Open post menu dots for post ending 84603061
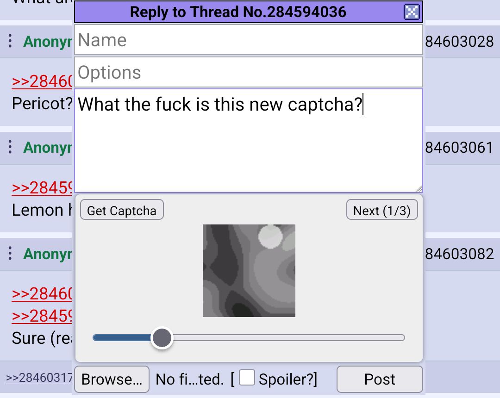 [10, 147]
